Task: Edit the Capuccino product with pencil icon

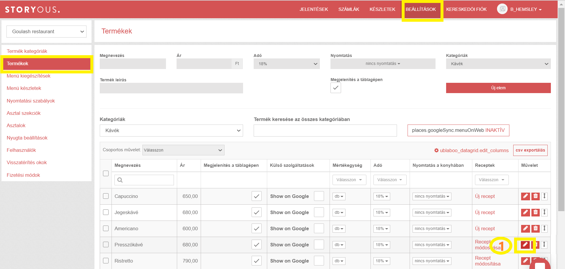Action: point(525,196)
